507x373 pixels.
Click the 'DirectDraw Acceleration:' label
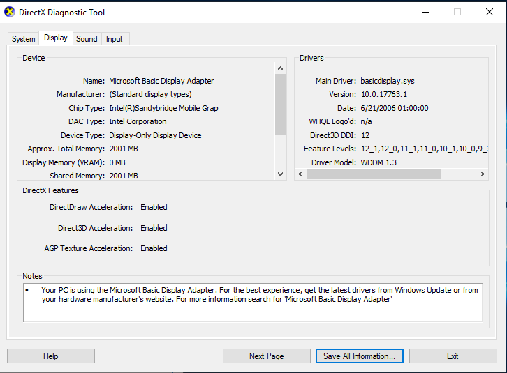point(91,207)
